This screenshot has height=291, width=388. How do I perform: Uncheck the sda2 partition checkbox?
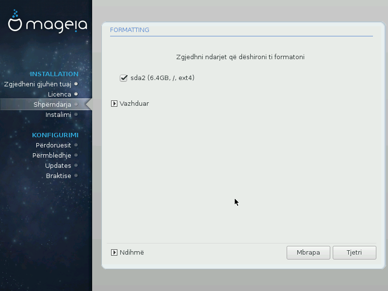pos(124,78)
